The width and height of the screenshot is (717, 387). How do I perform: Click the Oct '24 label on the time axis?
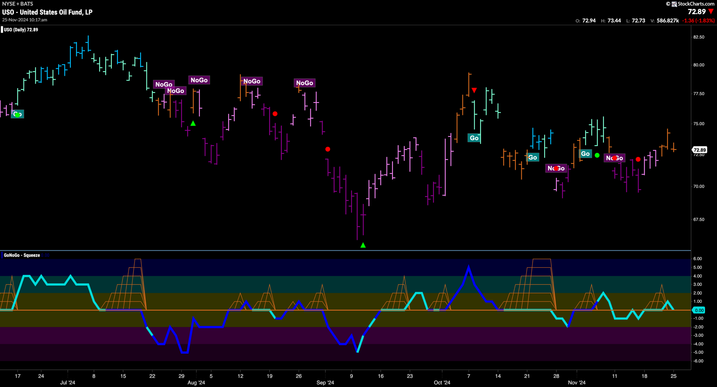[442, 383]
